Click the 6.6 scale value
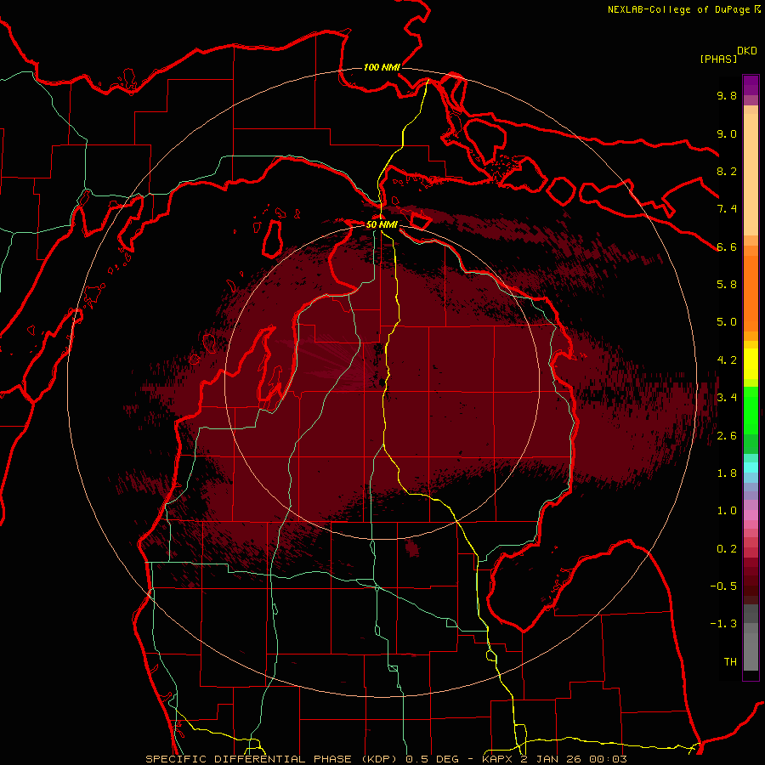 coord(727,246)
